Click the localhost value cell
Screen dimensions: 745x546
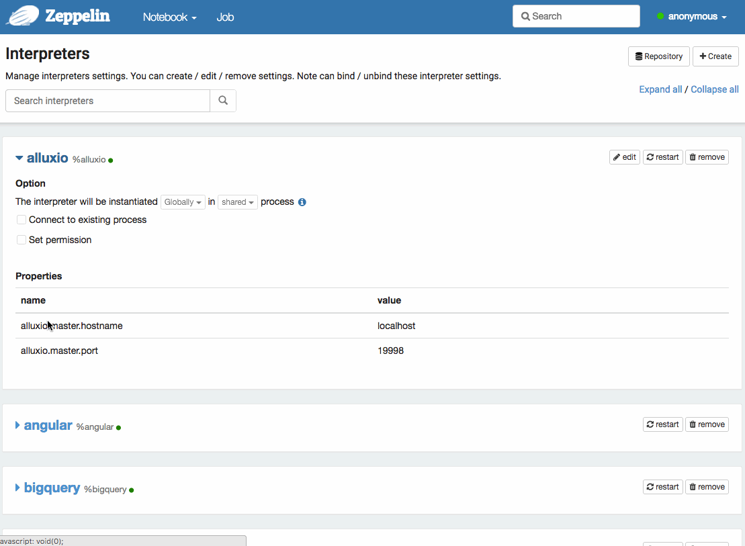396,326
